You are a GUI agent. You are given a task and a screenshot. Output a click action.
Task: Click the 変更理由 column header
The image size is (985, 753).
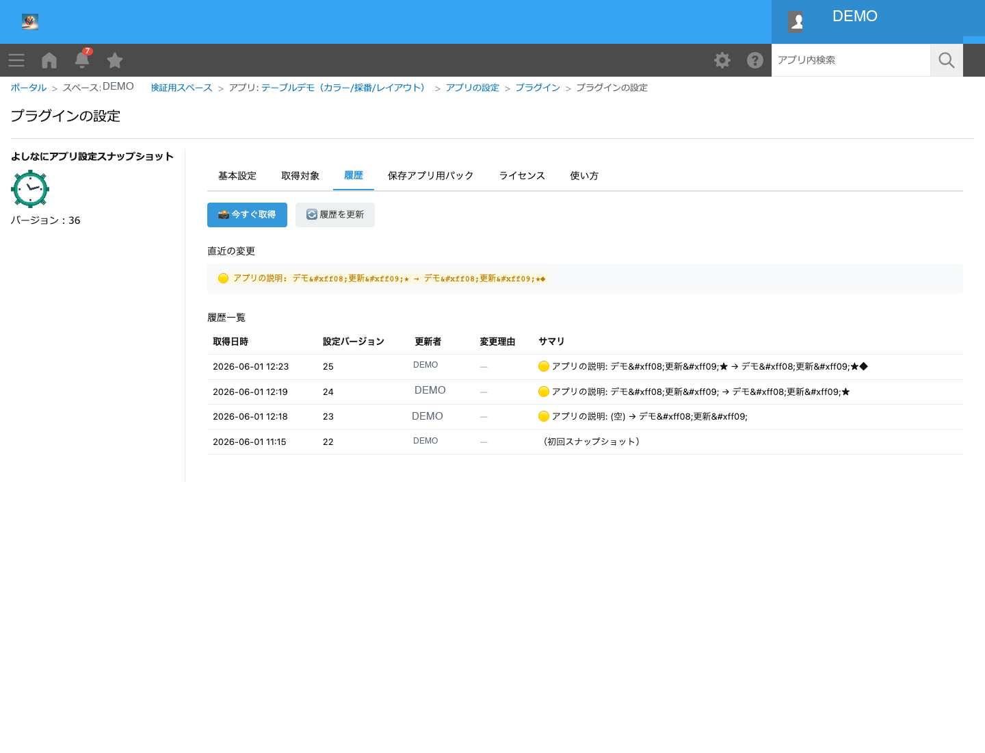click(497, 342)
